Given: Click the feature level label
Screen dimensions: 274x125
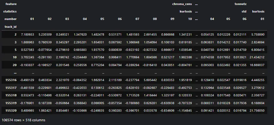Looking at the screenshot, I should pyautogui.click(x=11, y=4).
